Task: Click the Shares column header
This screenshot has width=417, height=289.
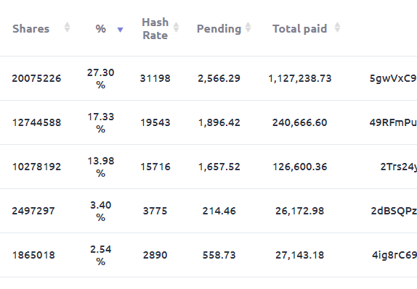Action: tap(31, 29)
